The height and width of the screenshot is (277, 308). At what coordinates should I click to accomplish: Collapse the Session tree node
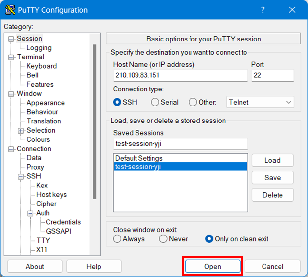(11, 39)
